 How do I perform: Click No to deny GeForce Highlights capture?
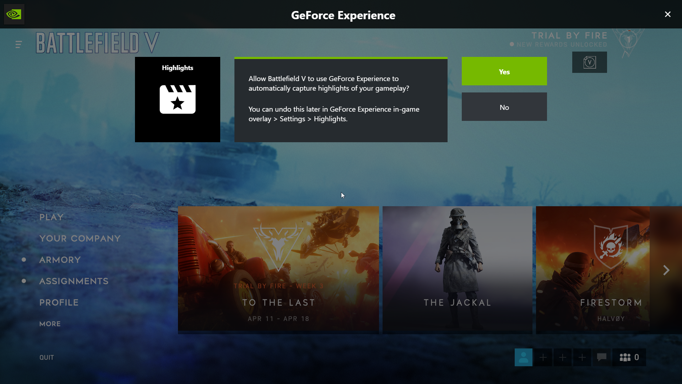click(504, 106)
